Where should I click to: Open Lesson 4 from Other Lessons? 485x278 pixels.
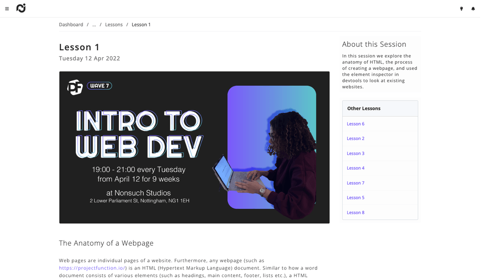(x=355, y=168)
